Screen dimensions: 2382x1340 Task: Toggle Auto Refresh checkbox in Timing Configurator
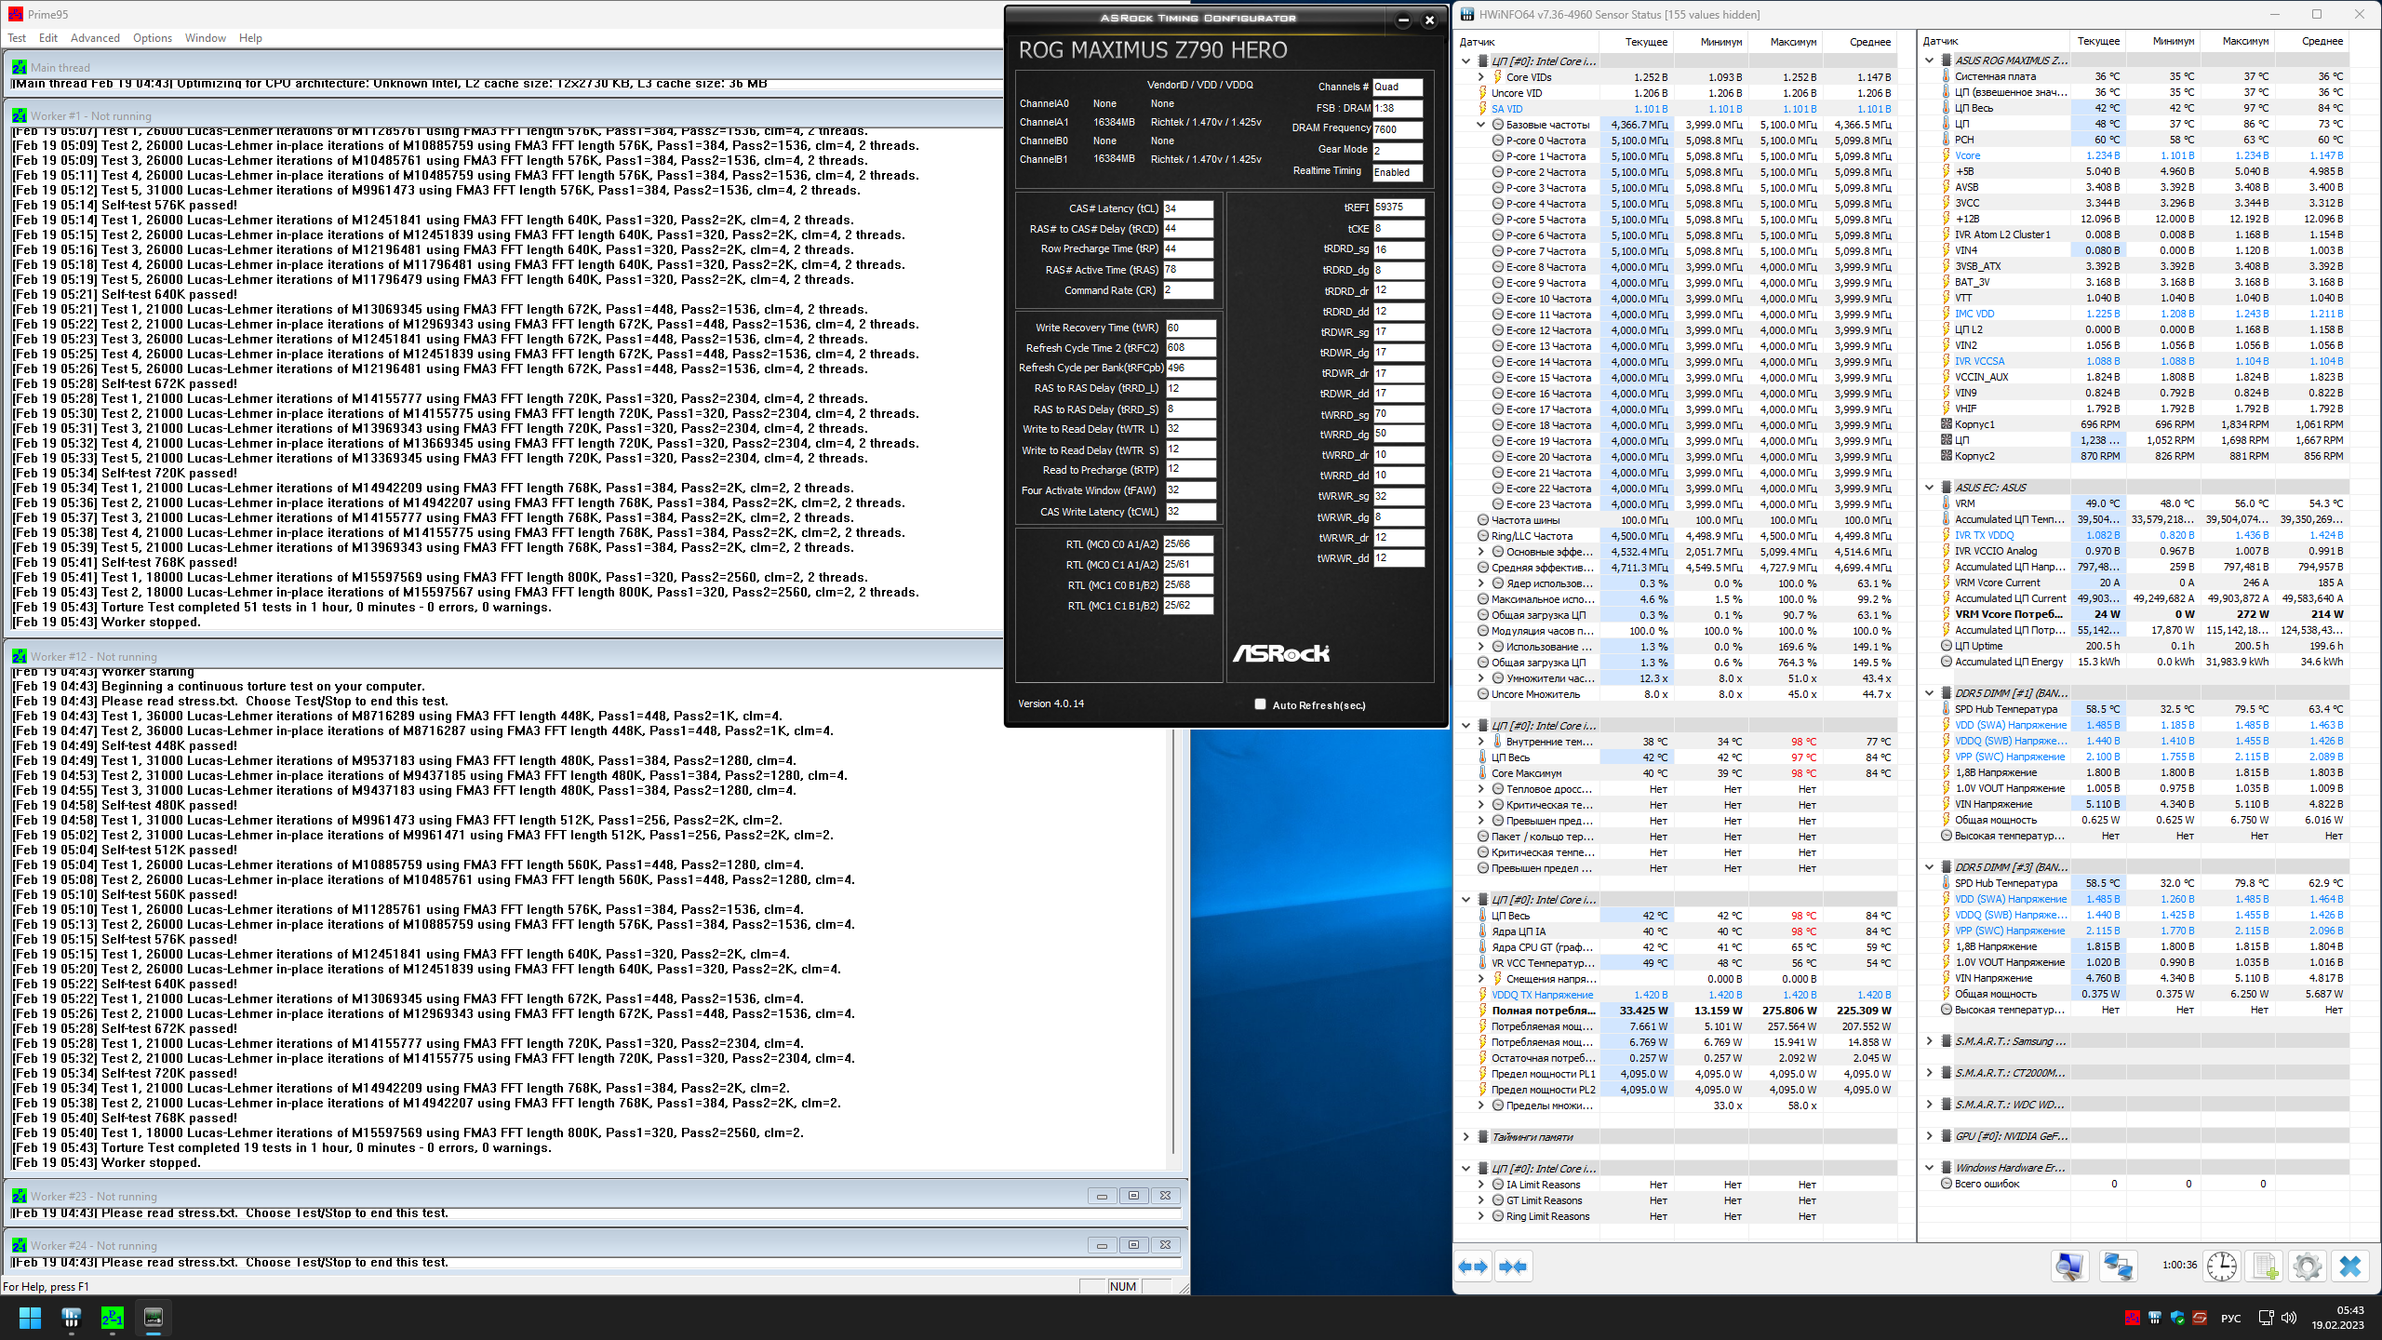tap(1260, 704)
